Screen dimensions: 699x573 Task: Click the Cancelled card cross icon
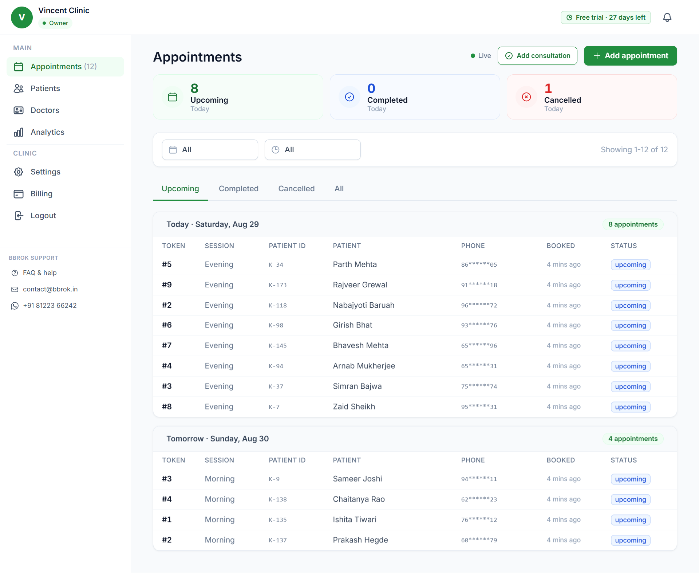pyautogui.click(x=526, y=97)
